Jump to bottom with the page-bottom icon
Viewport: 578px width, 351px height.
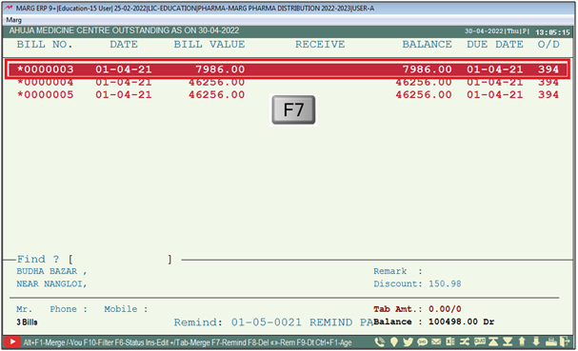click(x=508, y=341)
